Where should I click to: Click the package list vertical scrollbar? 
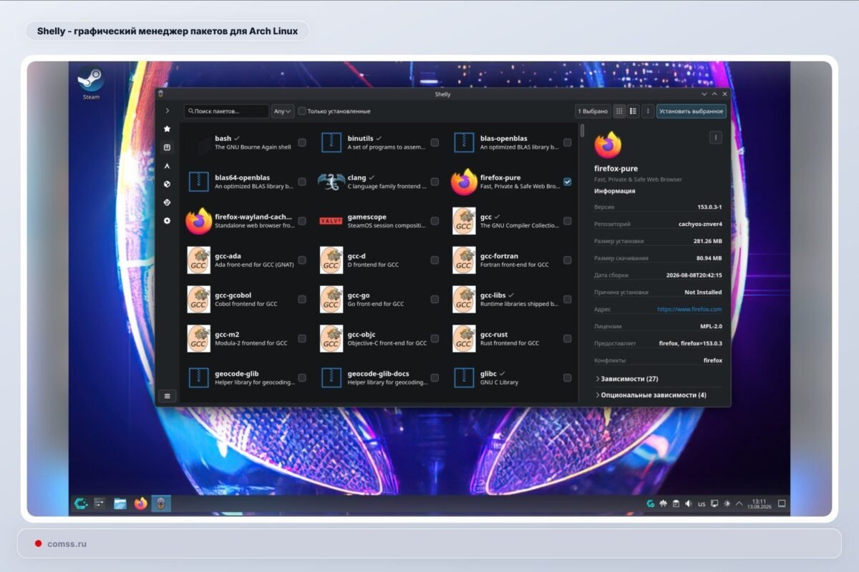click(582, 130)
